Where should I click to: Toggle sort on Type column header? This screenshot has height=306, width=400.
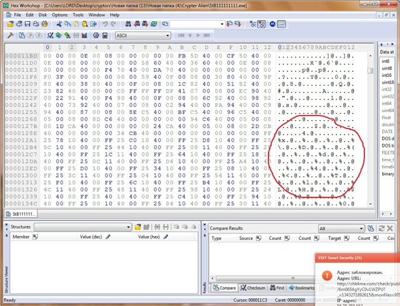click(x=216, y=238)
